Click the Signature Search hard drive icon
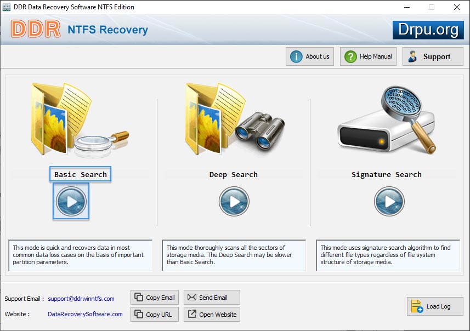 click(x=387, y=120)
